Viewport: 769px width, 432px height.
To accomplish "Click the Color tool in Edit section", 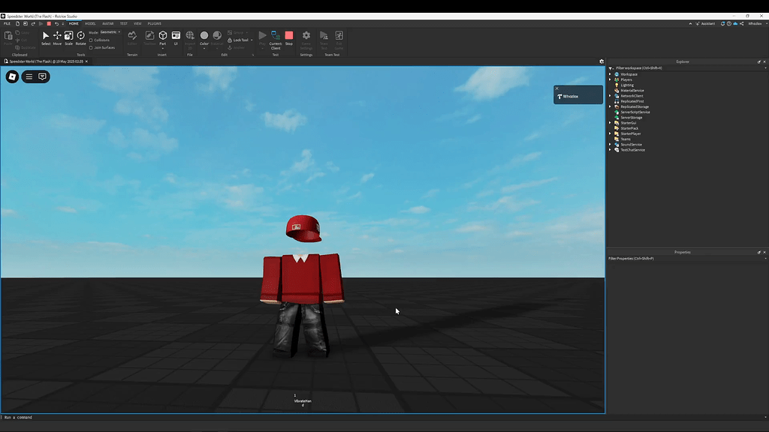I will 204,35.
